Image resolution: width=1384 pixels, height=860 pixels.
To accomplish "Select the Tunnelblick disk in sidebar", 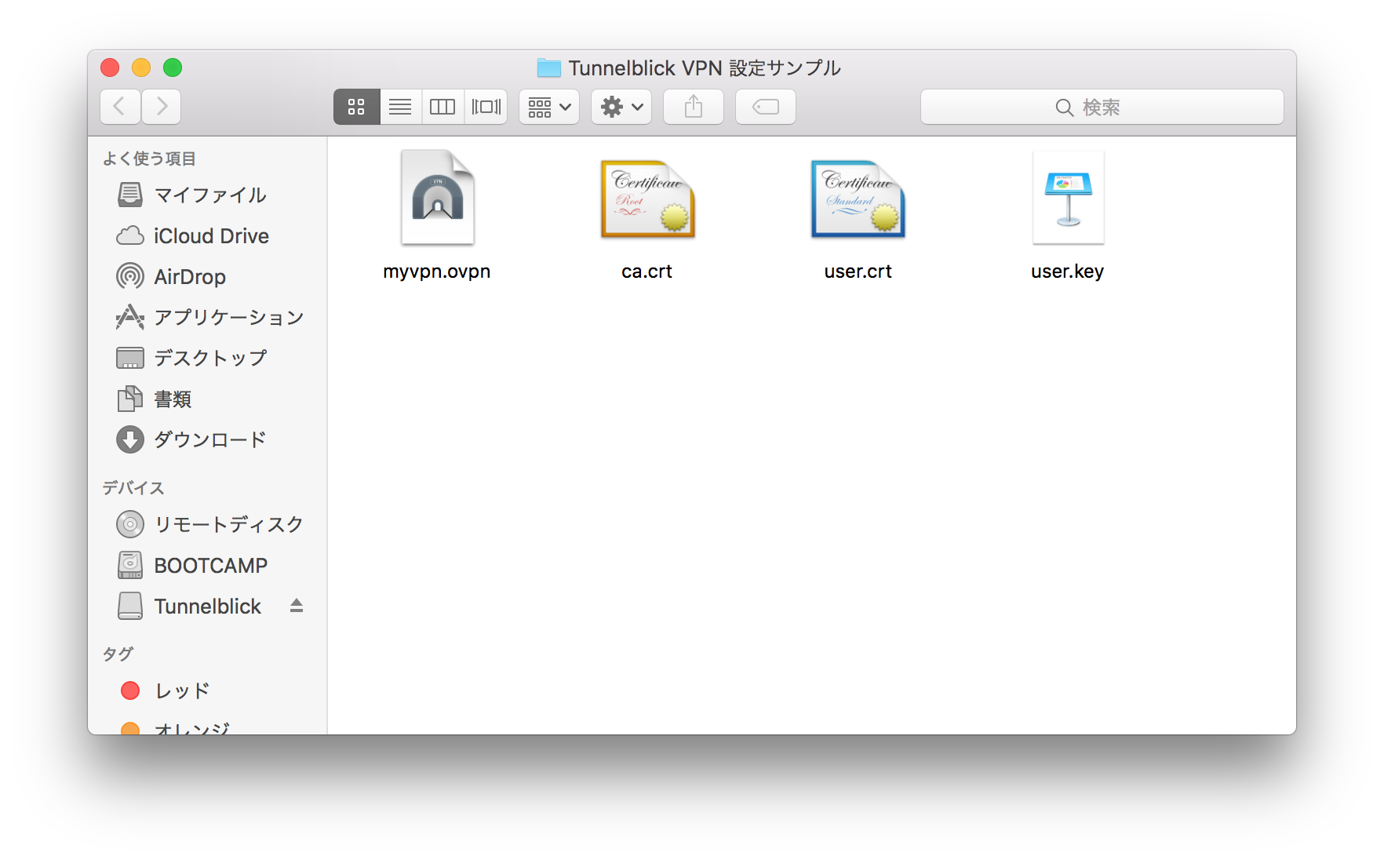I will tap(207, 606).
